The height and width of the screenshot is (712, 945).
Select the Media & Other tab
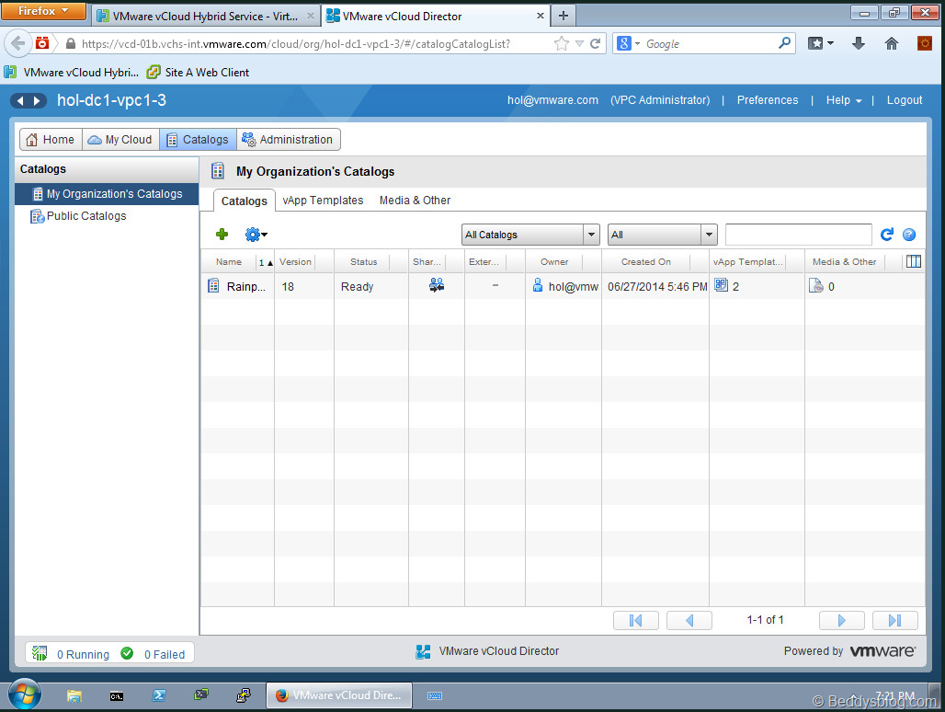pos(415,201)
